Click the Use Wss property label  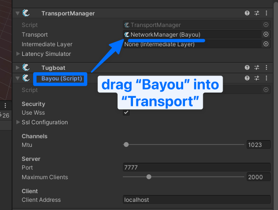point(33,113)
